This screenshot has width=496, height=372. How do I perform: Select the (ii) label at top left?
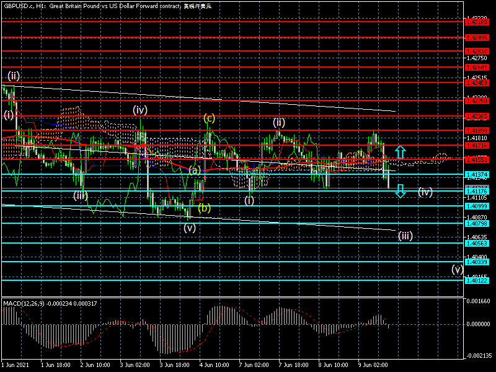click(14, 76)
